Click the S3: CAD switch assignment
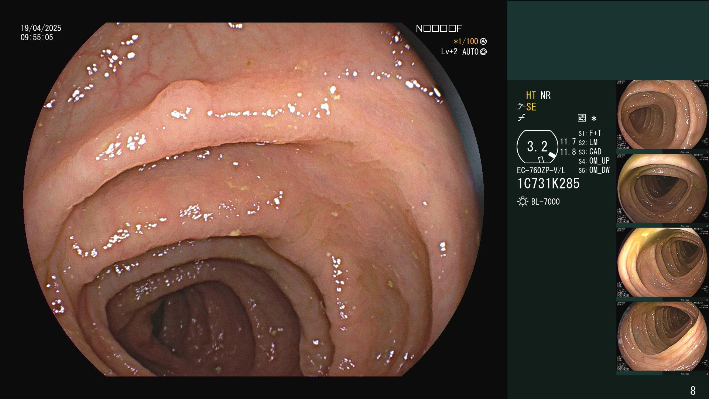The height and width of the screenshot is (399, 709). (x=590, y=151)
